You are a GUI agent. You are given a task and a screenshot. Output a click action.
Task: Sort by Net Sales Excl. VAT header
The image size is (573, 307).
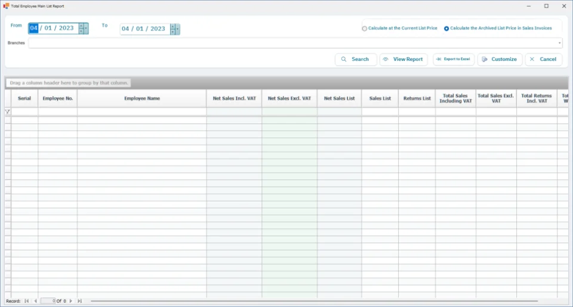pyautogui.click(x=289, y=98)
